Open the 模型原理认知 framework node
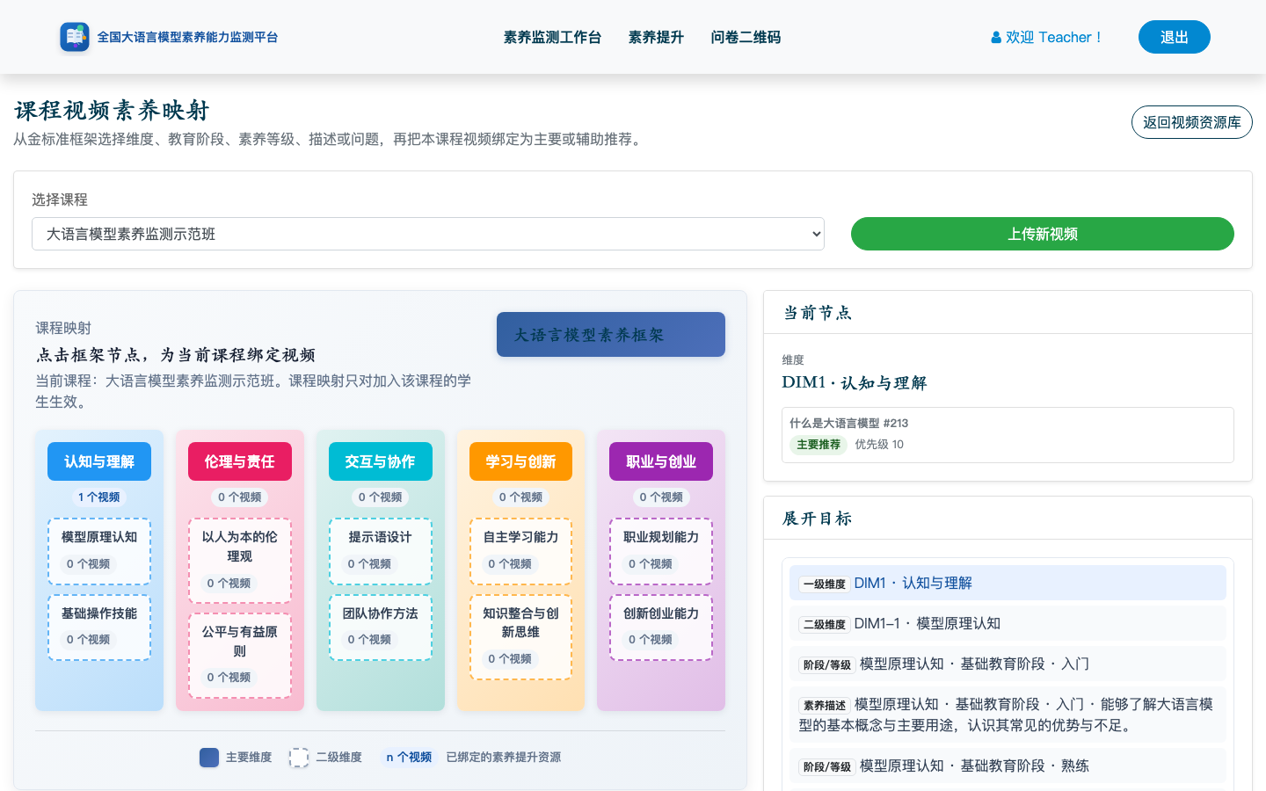The height and width of the screenshot is (791, 1266). (x=99, y=551)
